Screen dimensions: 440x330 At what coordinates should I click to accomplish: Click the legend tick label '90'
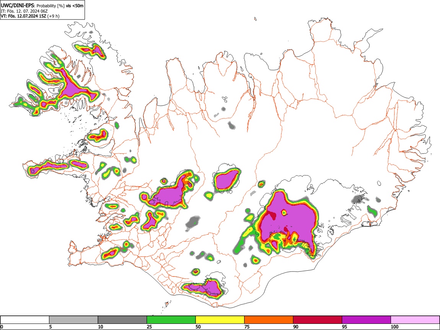tap(296, 327)
